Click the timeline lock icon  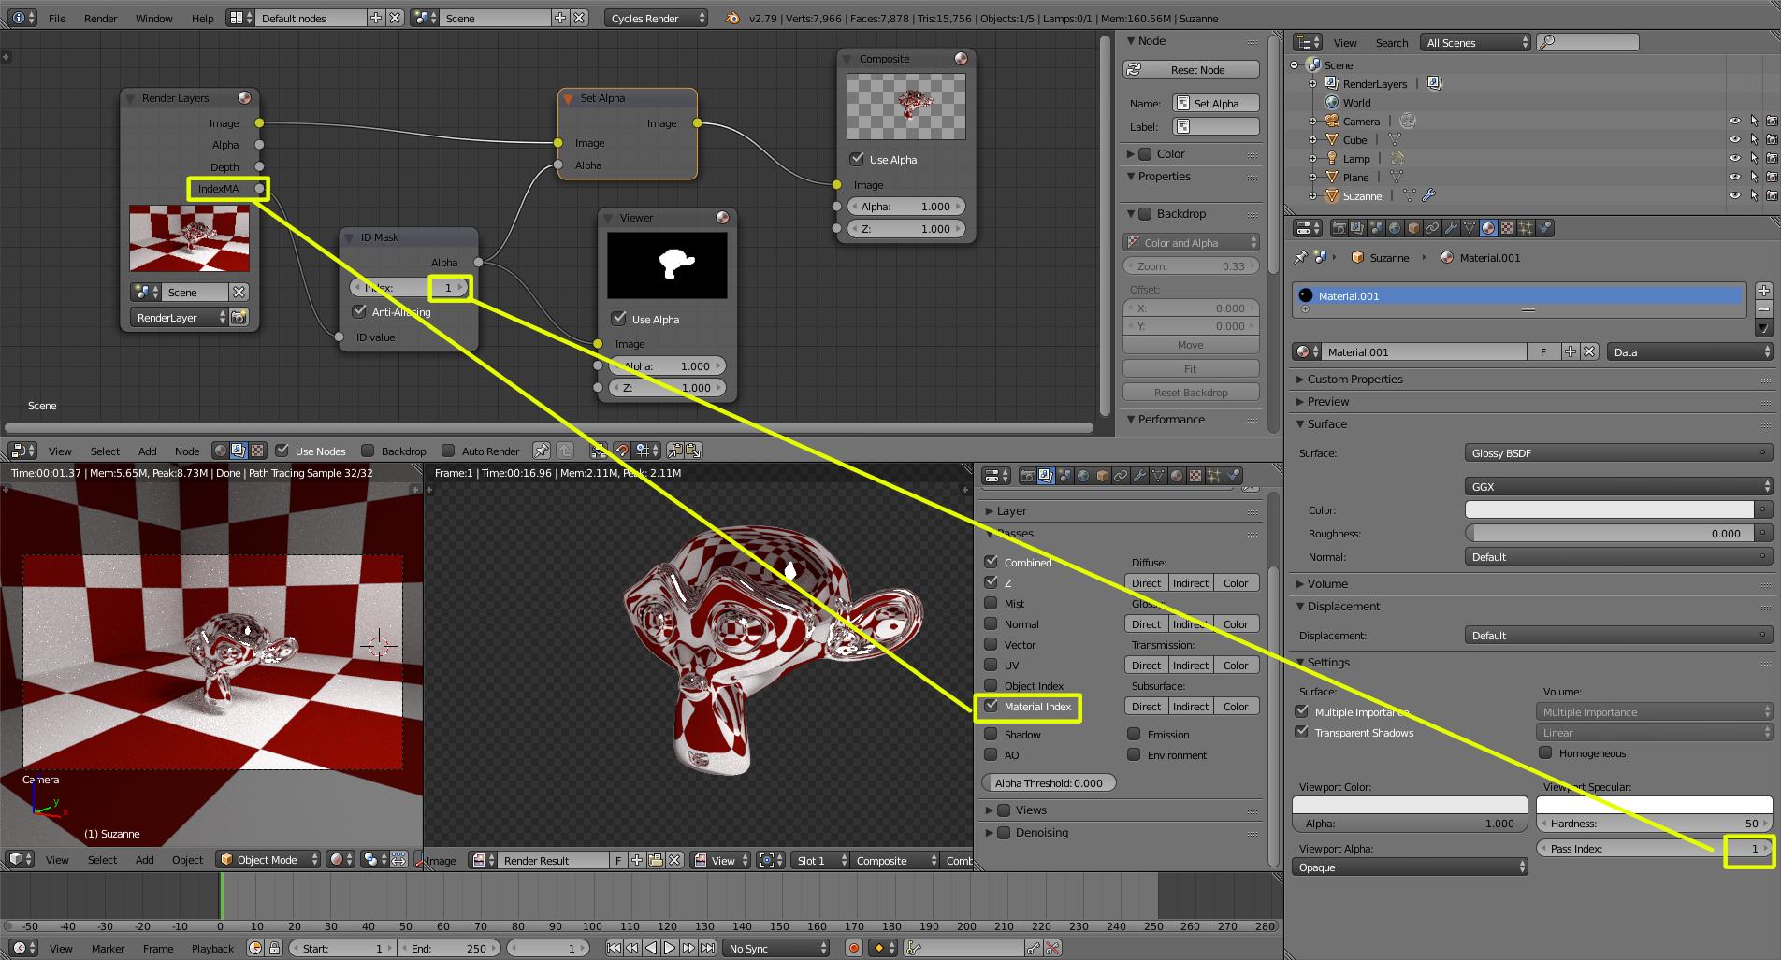point(274,948)
